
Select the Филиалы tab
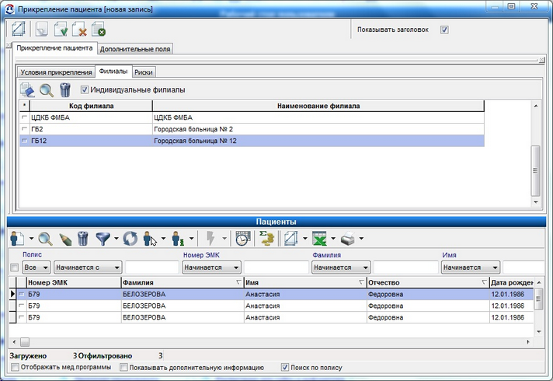[x=113, y=71]
